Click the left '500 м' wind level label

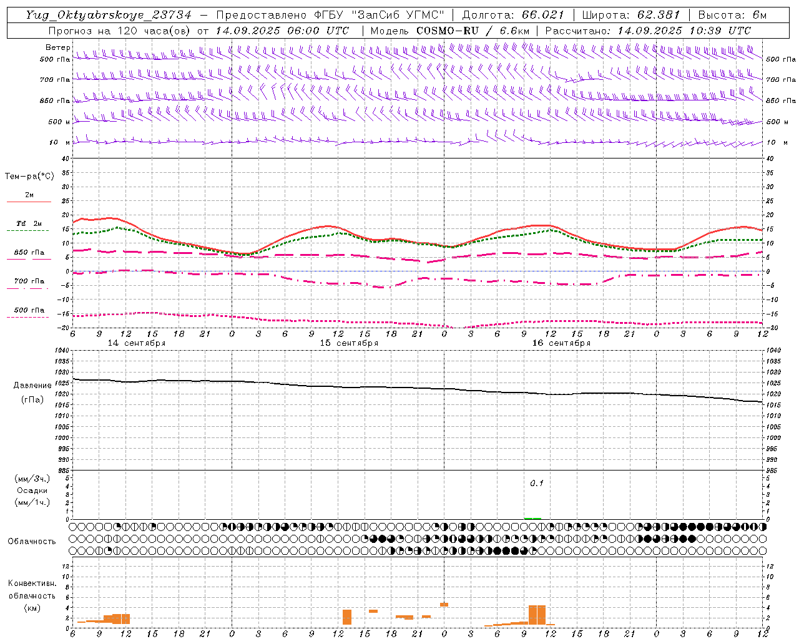[60, 122]
